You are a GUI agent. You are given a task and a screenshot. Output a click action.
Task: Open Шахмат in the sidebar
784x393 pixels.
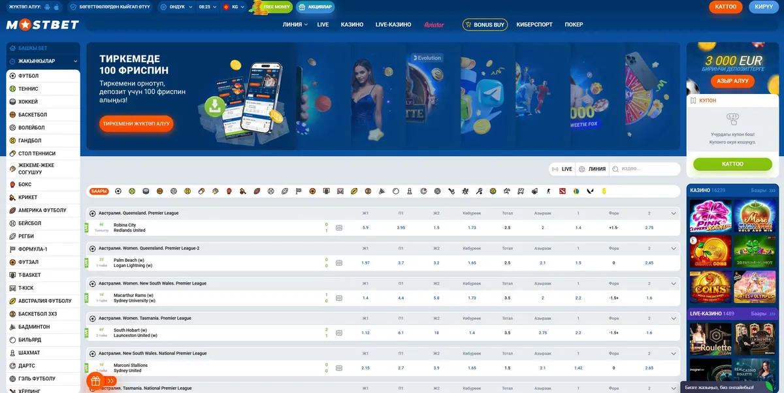(43, 353)
